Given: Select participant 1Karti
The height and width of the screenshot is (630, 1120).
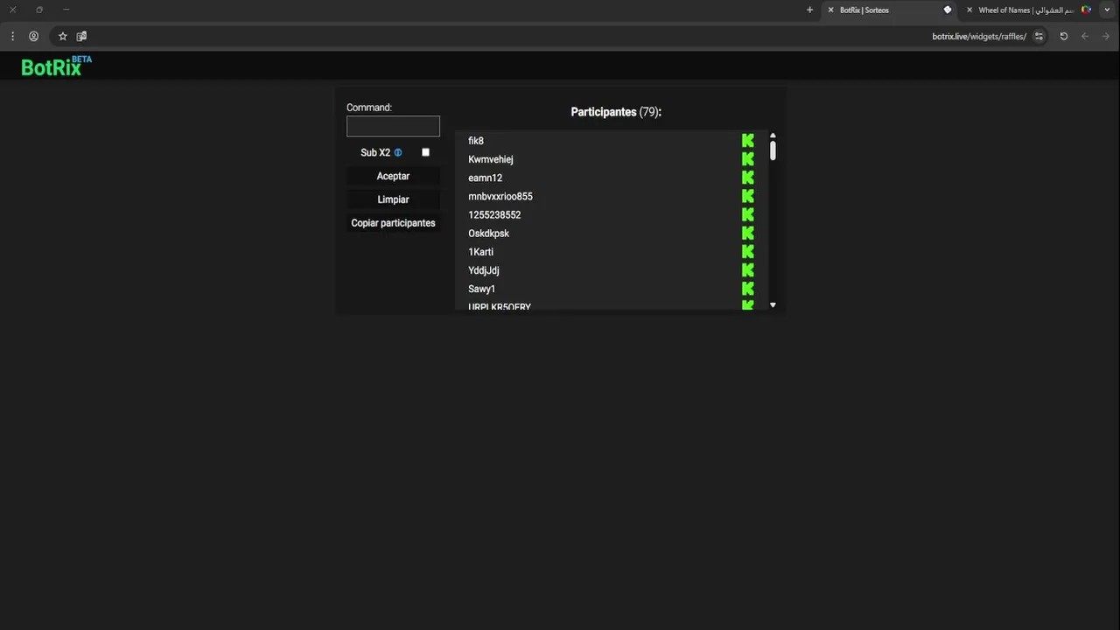Looking at the screenshot, I should click(481, 252).
